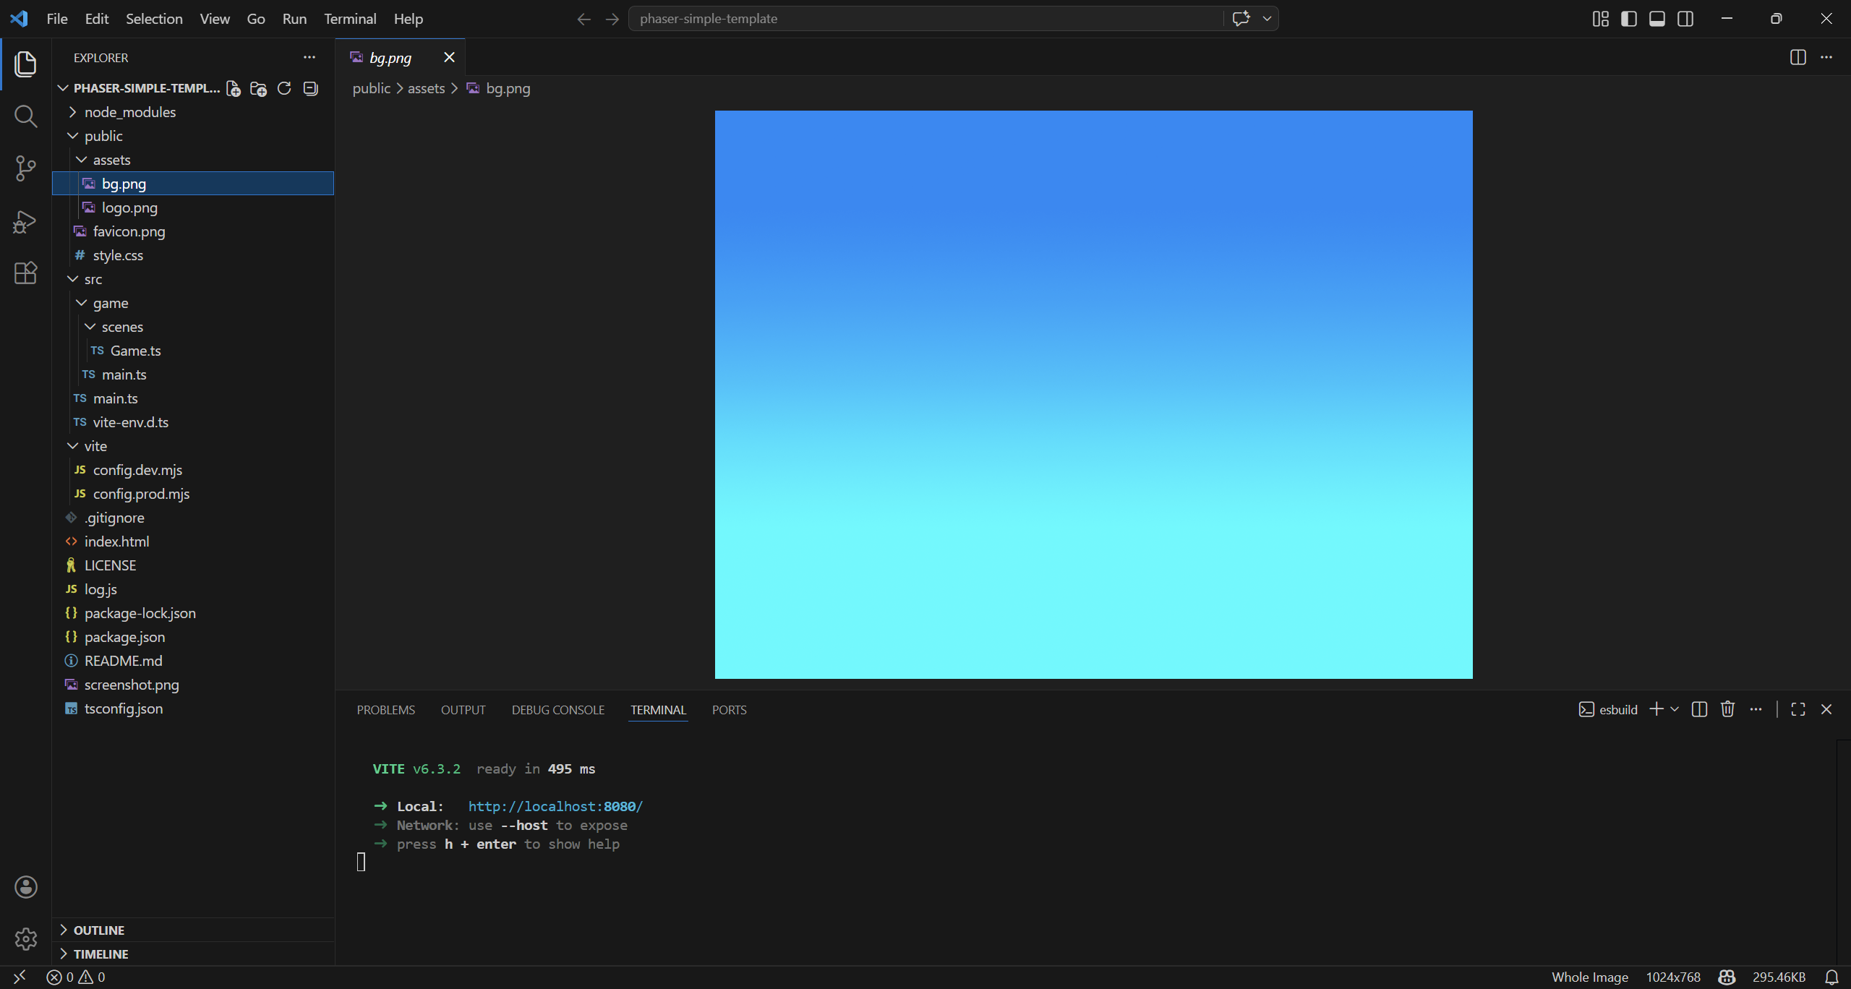Split the terminal pane
This screenshot has height=989, width=1851.
pyautogui.click(x=1699, y=709)
